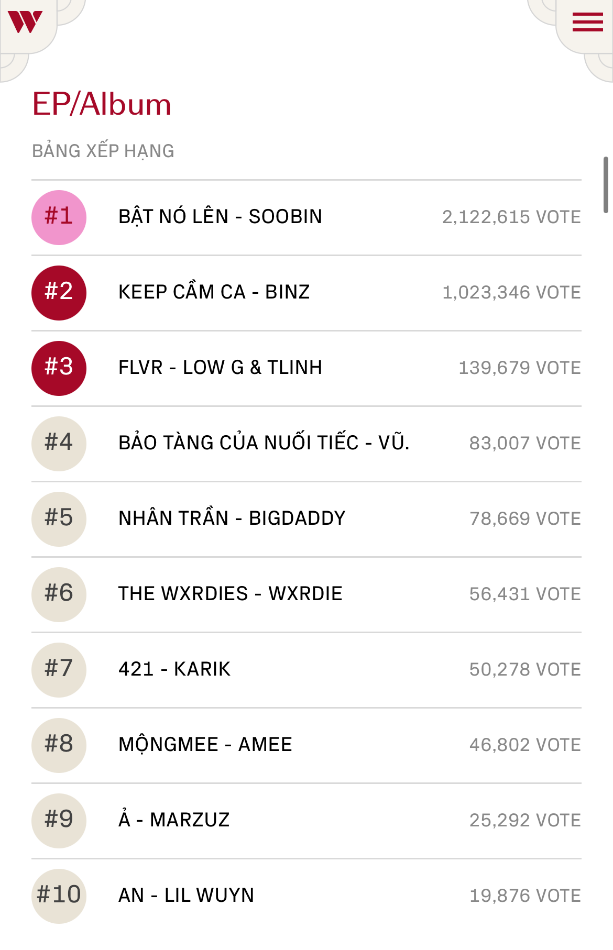Click the pink #1 rank badge
The width and height of the screenshot is (613, 950).
59,217
